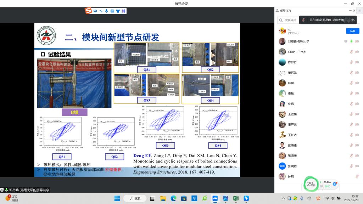Click the blue private chat button
363x204 pixels.
[352, 31]
